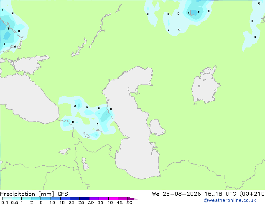
Task: Click the magenta 40–45 mm legend swatch
Action: (113, 199)
